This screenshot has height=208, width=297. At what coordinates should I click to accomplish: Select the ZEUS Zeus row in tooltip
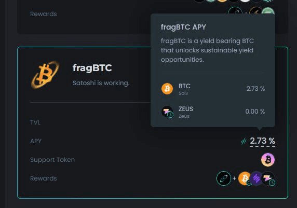(213, 112)
